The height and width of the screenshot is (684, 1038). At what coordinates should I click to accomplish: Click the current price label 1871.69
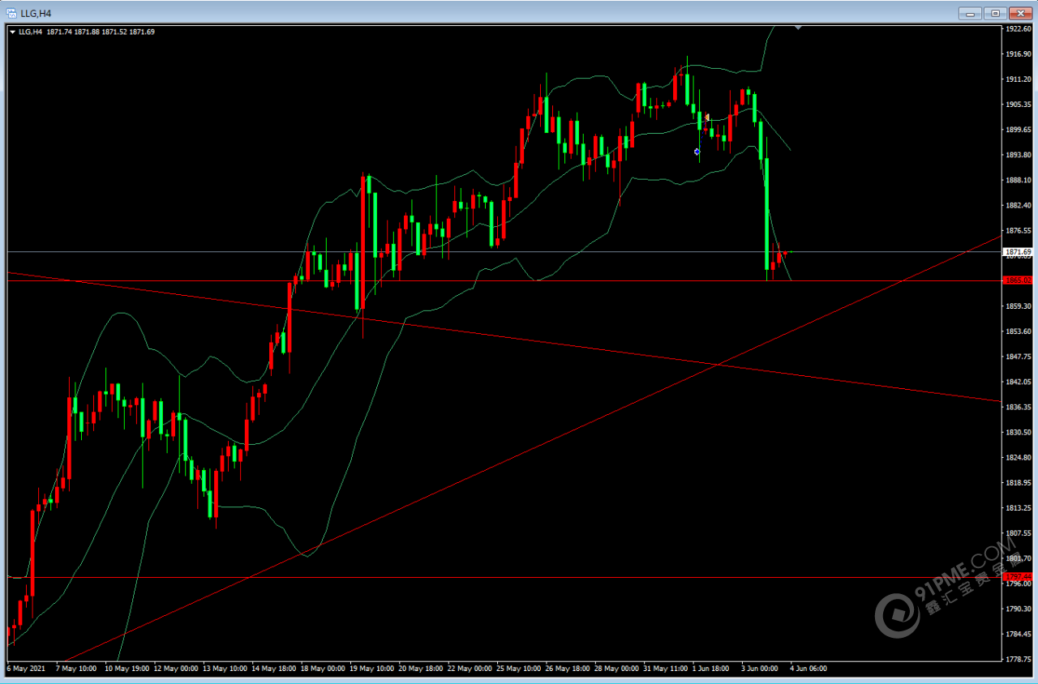click(x=1018, y=252)
